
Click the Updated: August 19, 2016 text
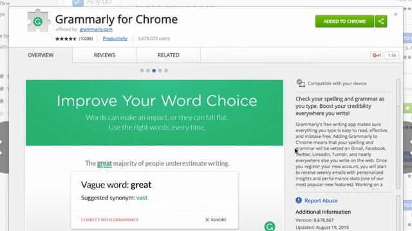tap(322, 227)
